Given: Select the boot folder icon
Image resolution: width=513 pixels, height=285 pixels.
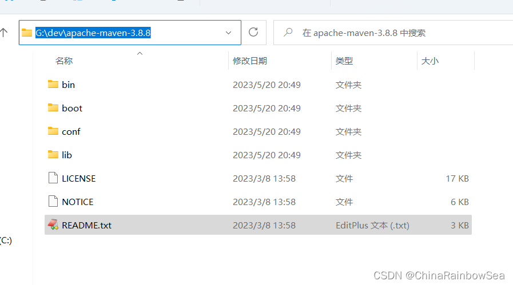Looking at the screenshot, I should (x=53, y=108).
